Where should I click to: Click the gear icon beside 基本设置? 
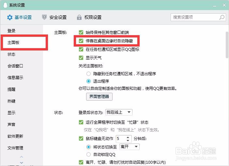point(10,17)
